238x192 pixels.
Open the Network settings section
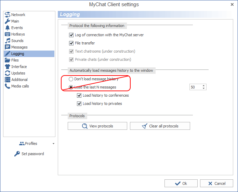[29, 15]
